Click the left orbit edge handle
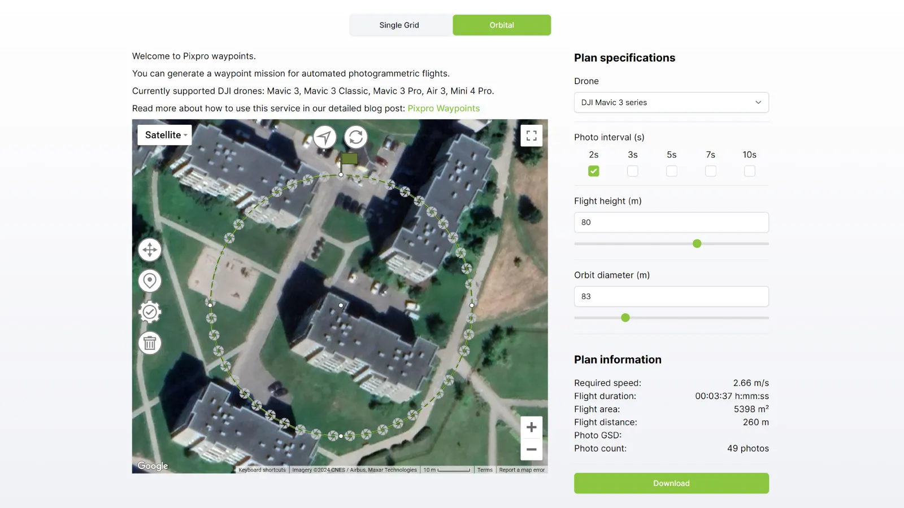This screenshot has width=904, height=508. pos(210,305)
